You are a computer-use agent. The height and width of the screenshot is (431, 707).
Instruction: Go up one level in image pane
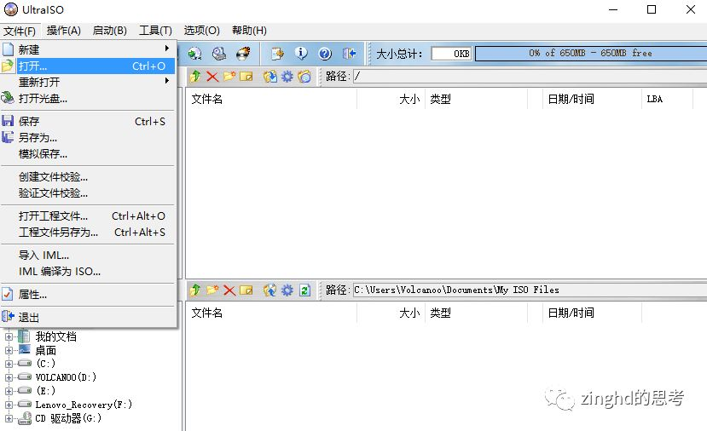[195, 76]
